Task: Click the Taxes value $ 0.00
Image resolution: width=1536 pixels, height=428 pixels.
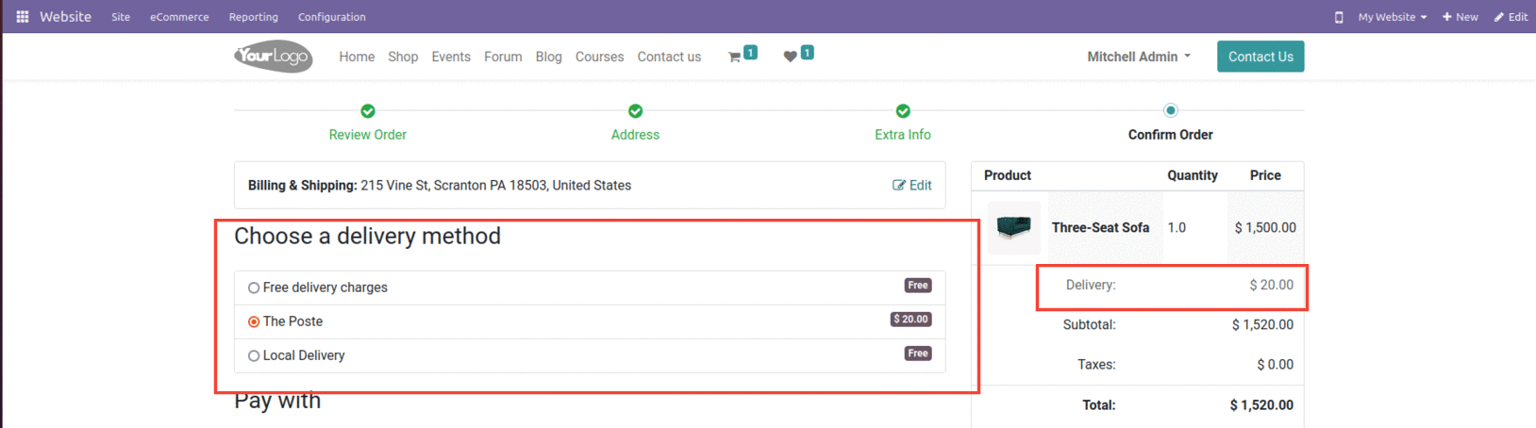Action: pyautogui.click(x=1276, y=364)
